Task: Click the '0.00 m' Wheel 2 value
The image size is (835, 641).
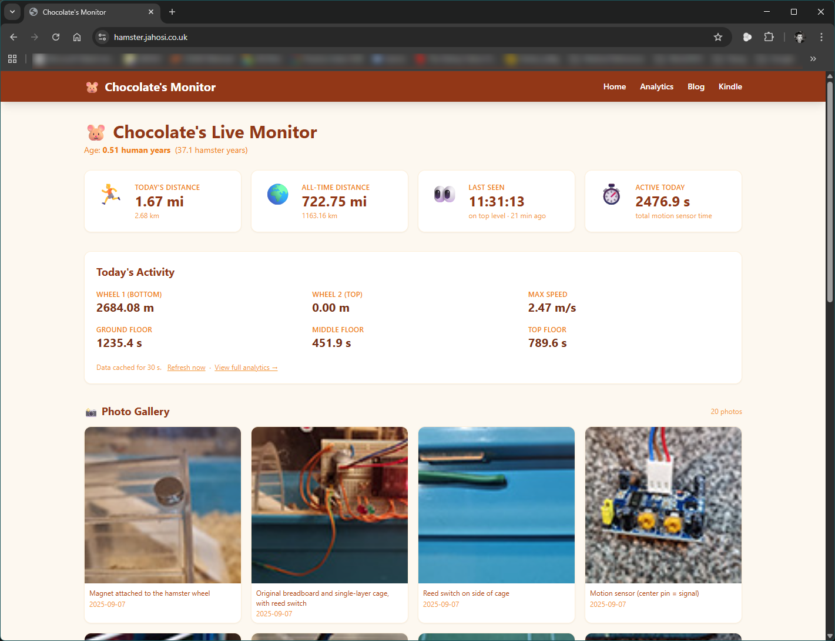Action: click(x=331, y=308)
